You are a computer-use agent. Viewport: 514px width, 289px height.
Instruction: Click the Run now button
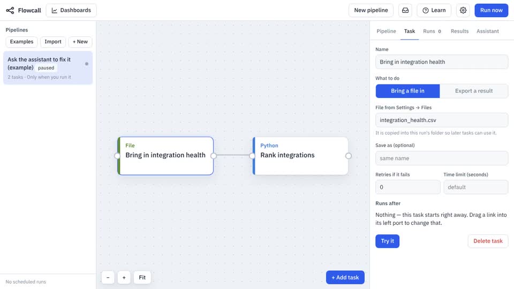pos(491,11)
